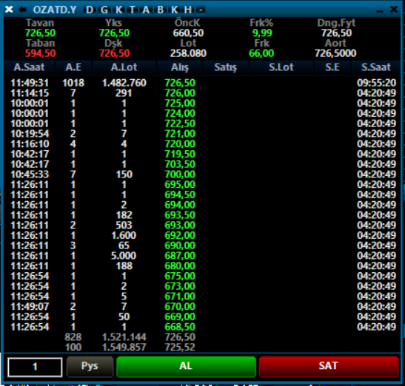The height and width of the screenshot is (386, 405).
Task: Select the bid price 668,50
Action: 180,327
